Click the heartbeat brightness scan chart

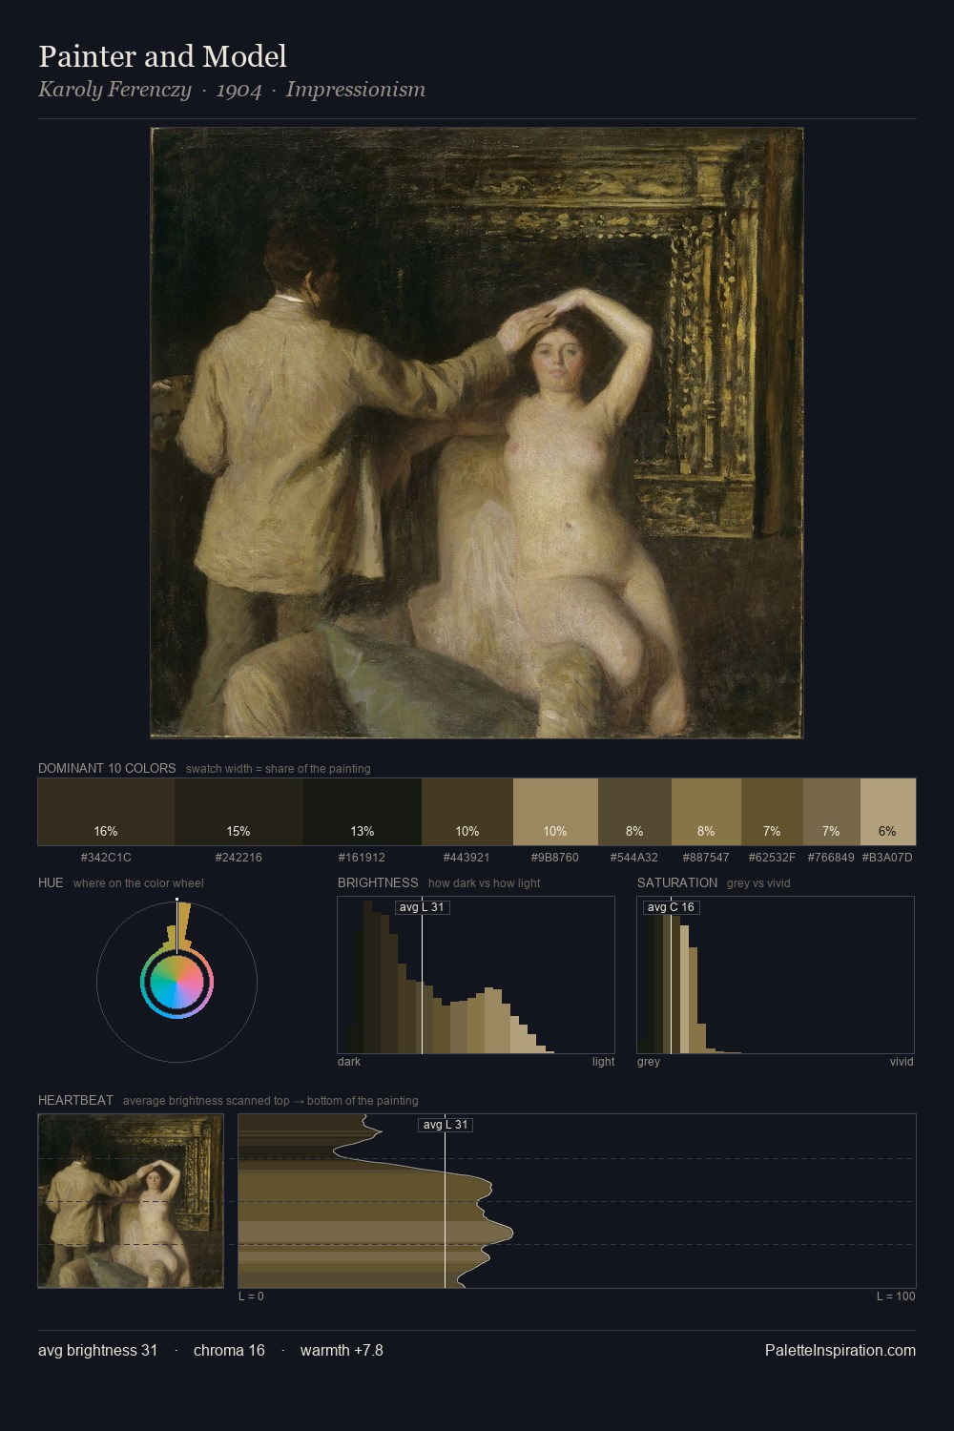[577, 1201]
